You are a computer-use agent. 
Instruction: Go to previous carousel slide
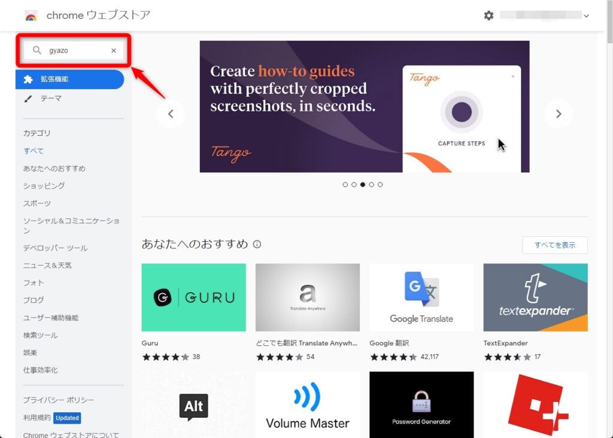point(171,114)
